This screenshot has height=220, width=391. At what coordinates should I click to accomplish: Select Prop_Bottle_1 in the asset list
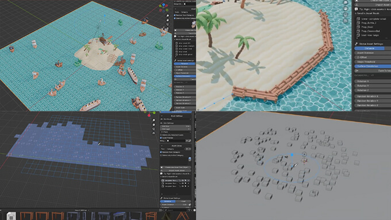[x=369, y=22]
